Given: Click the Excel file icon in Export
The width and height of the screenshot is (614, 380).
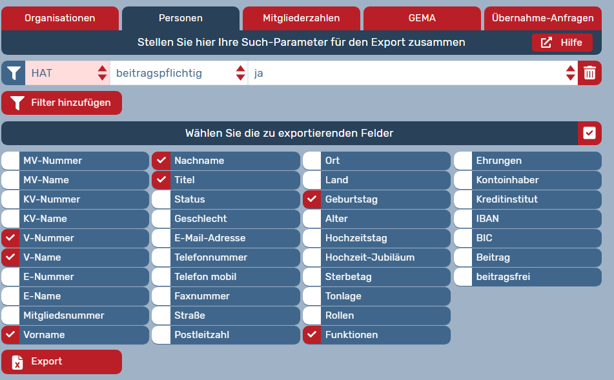Looking at the screenshot, I should tap(17, 362).
